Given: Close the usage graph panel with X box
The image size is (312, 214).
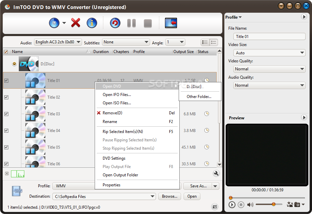Looking at the screenshot, I should (x=7, y=173).
